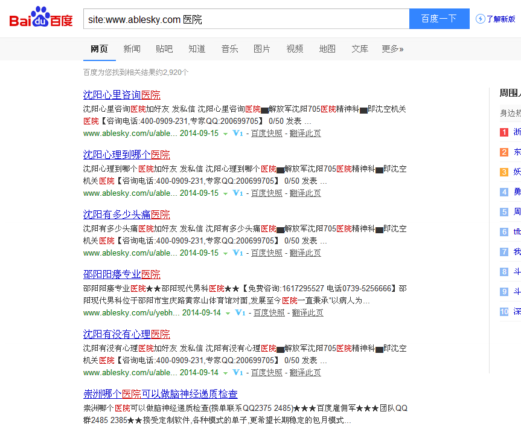Open the 崇洲哪个医院可以做脑神经递质检查 result
Image resolution: width=521 pixels, height=426 pixels.
pyautogui.click(x=160, y=394)
